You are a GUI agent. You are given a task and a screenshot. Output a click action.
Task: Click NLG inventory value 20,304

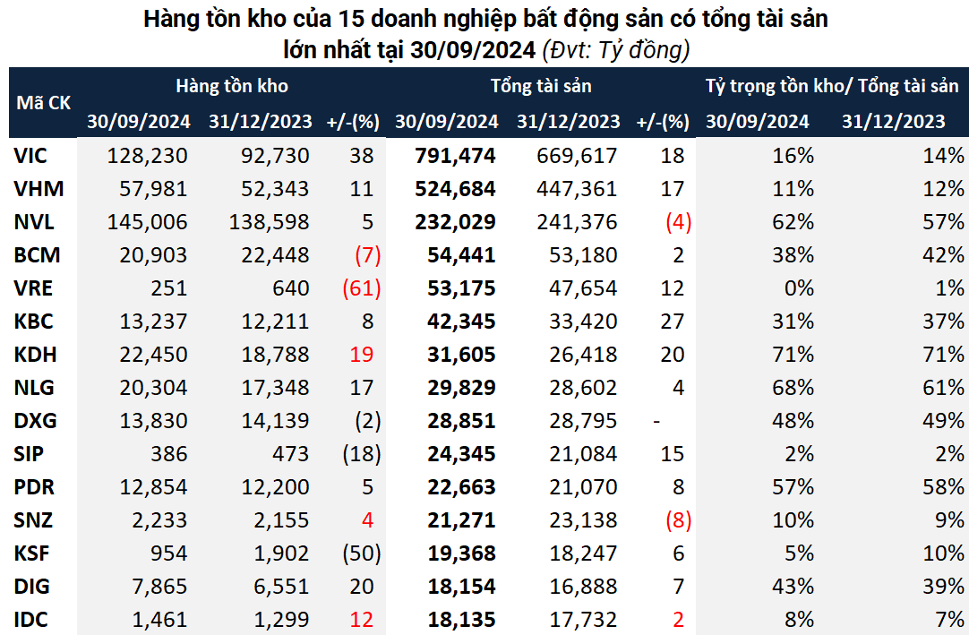pyautogui.click(x=153, y=387)
